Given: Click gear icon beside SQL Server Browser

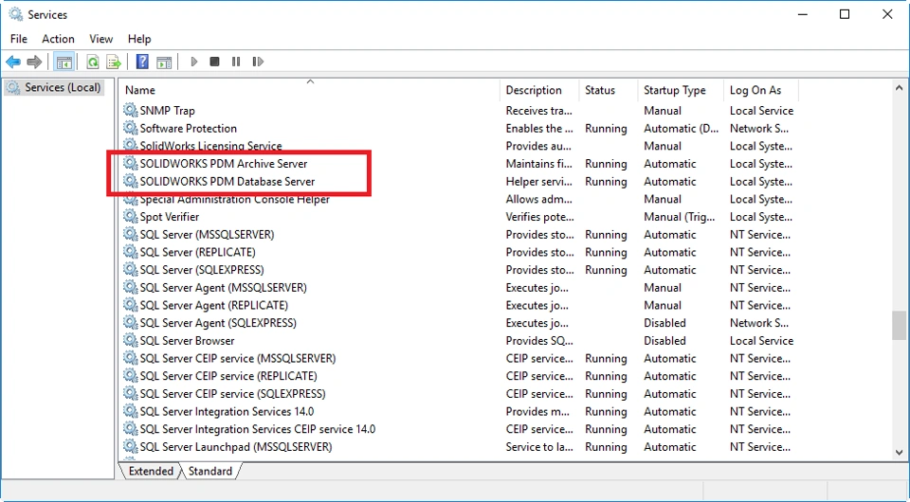Looking at the screenshot, I should [131, 340].
